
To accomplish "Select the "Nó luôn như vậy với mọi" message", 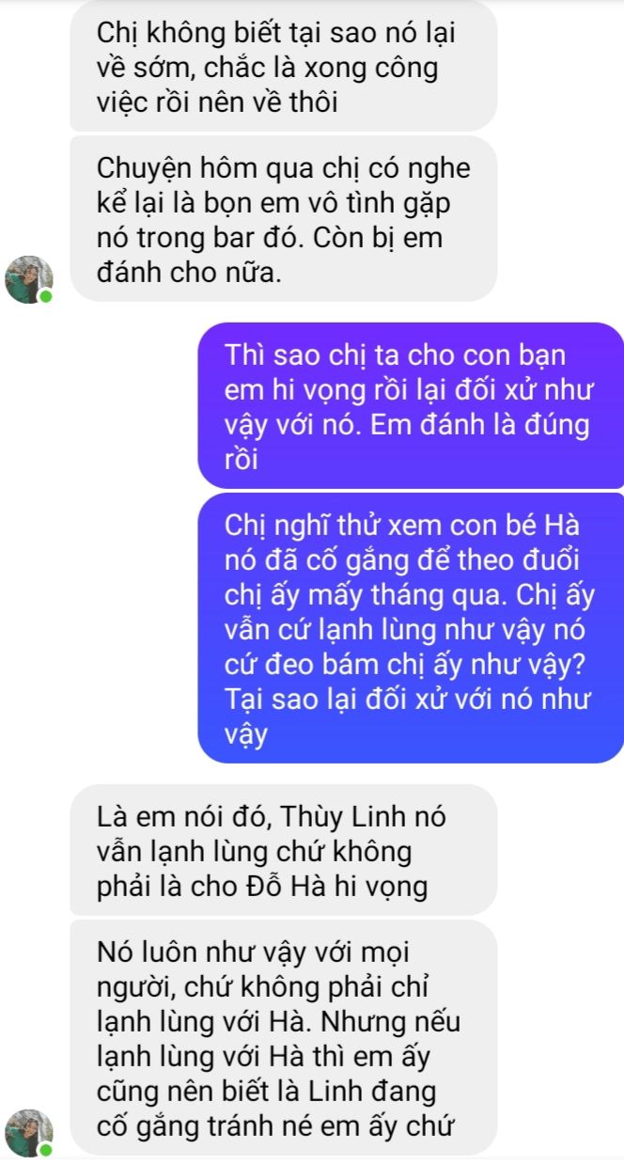I will pos(283,1038).
